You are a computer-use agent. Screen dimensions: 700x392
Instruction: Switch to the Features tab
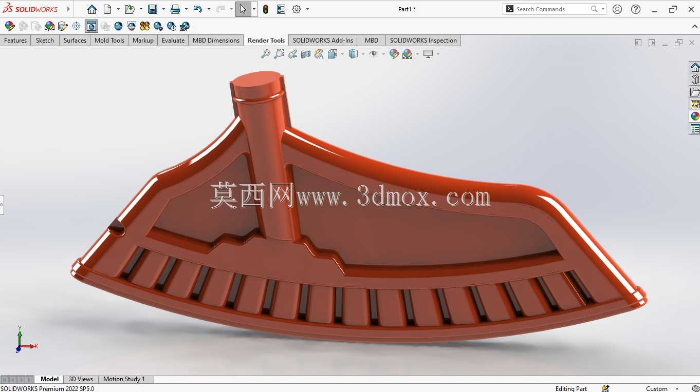click(15, 41)
